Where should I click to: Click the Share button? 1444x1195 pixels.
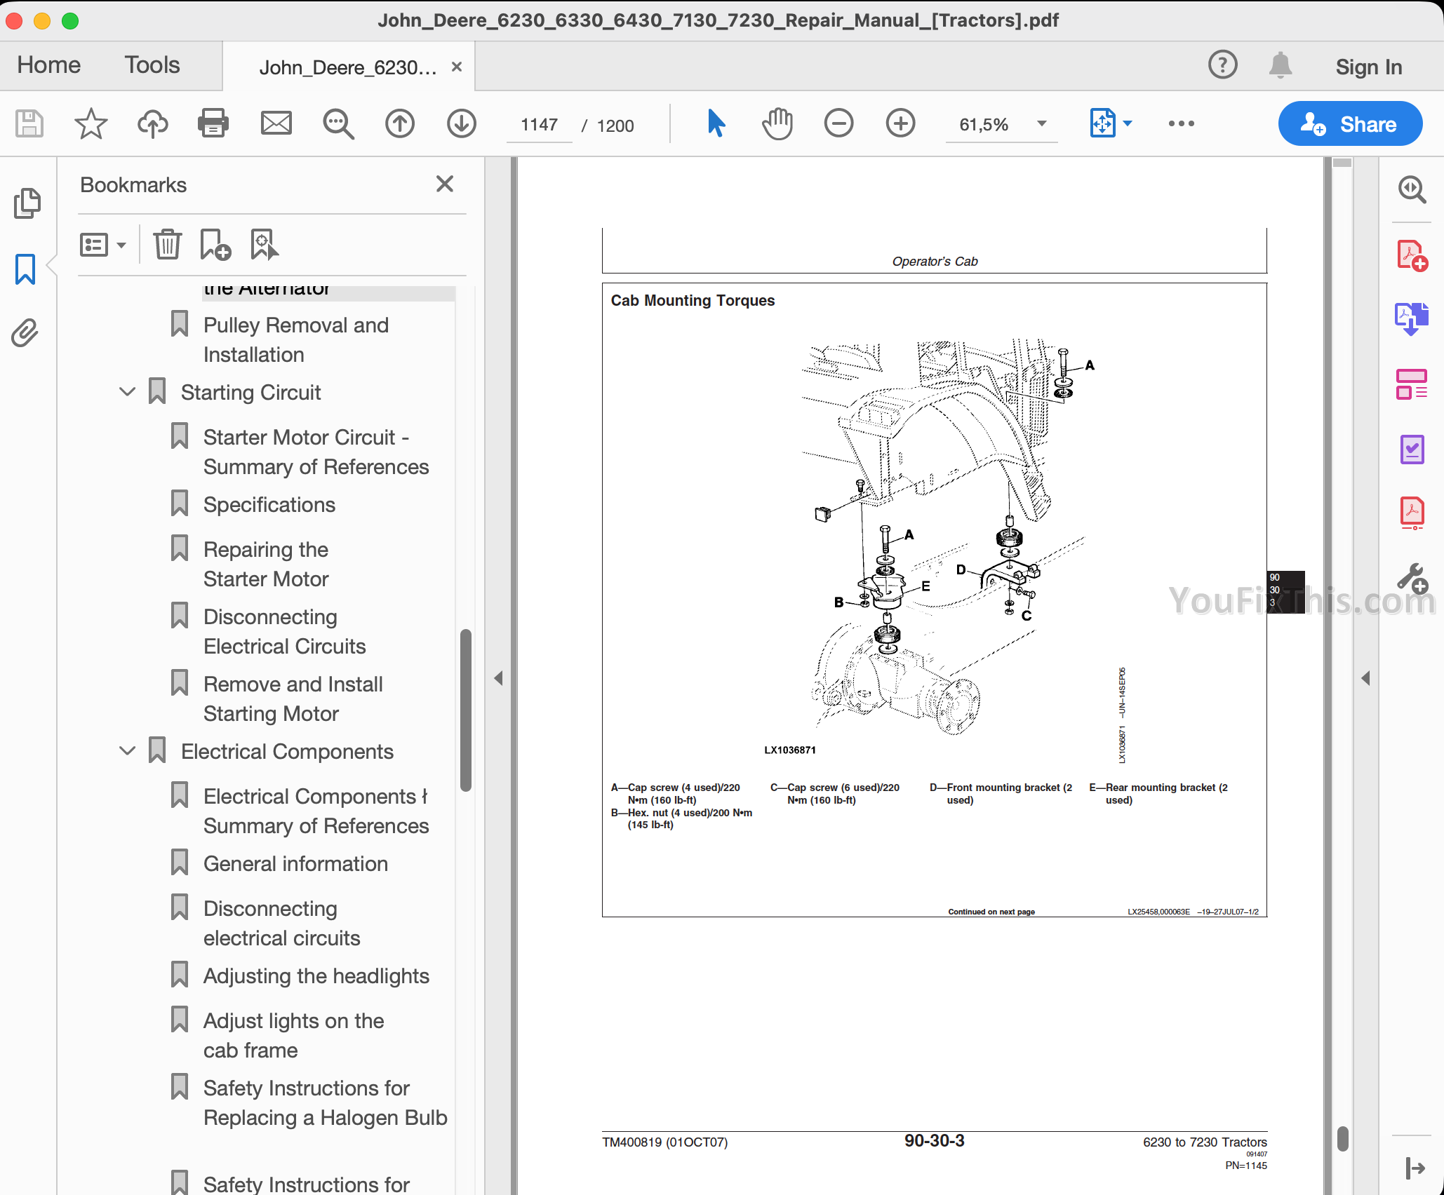[x=1350, y=124]
